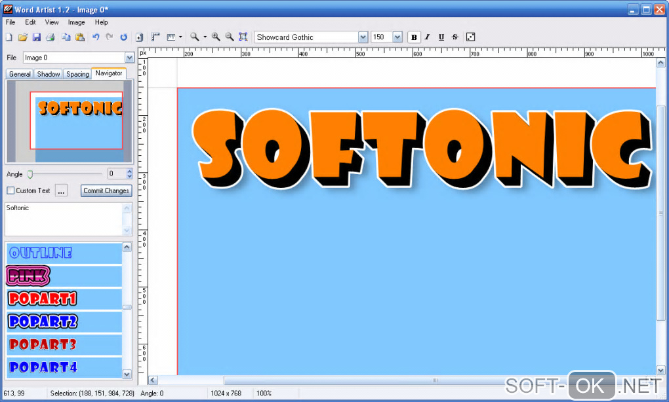669x402 pixels.
Task: Open the Showcard Gothic font dropdown
Action: tap(363, 37)
